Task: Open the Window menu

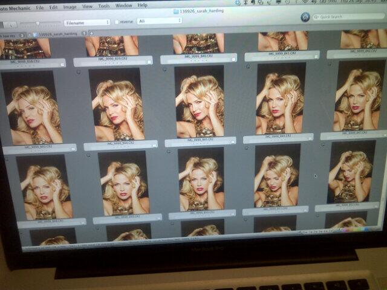Action: [123, 5]
